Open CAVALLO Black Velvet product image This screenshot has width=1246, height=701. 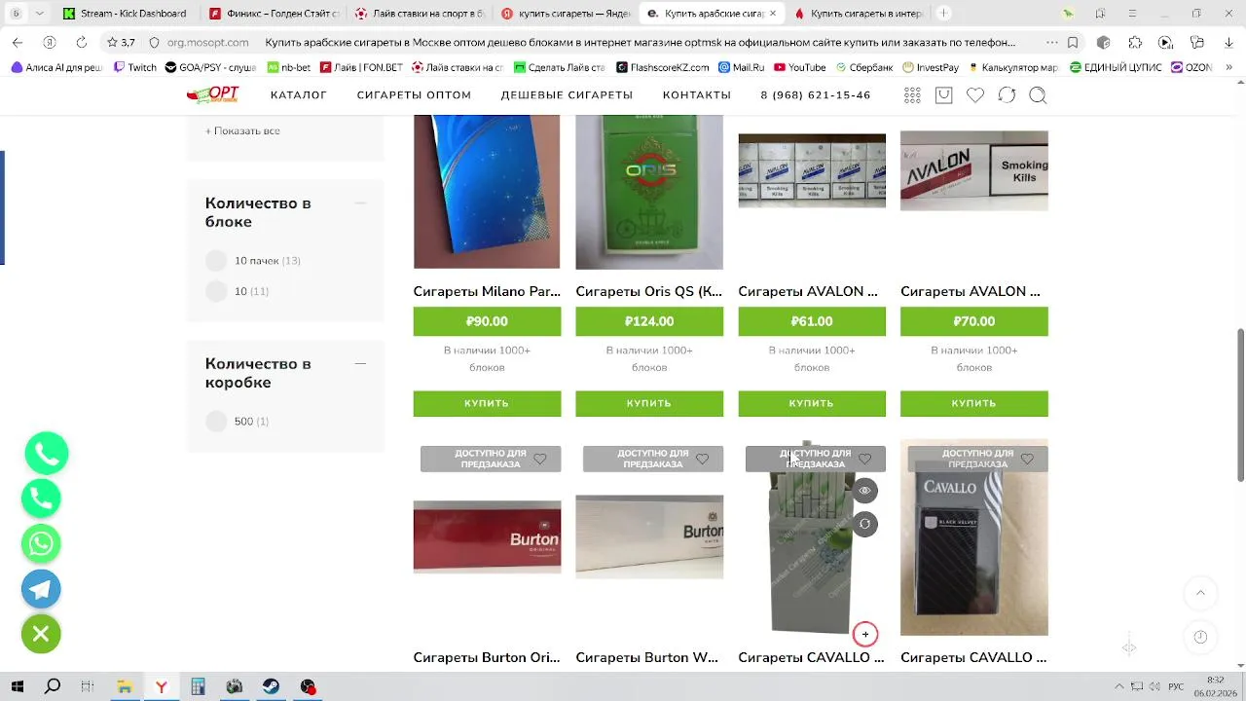point(974,537)
